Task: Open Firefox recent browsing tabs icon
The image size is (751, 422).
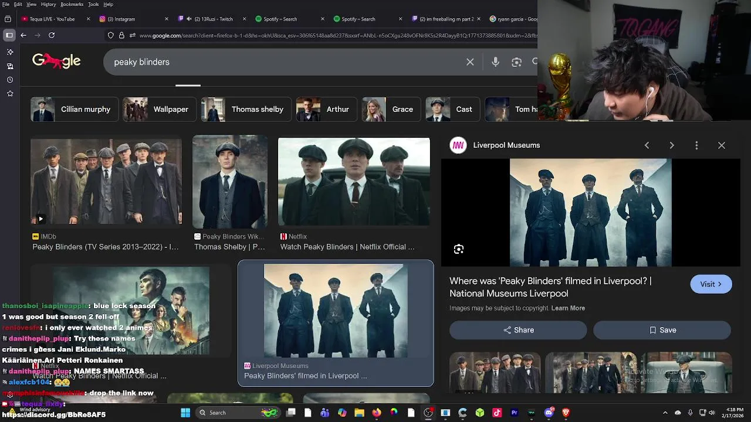Action: [x=8, y=19]
